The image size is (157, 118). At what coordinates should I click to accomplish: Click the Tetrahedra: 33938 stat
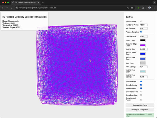coord(10,25)
